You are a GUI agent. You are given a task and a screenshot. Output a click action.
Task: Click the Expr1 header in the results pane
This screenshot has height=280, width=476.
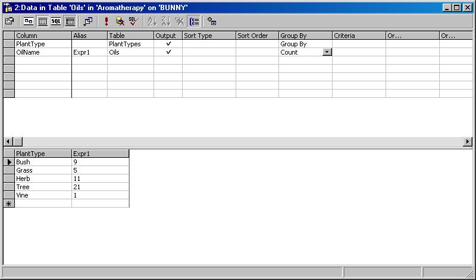(101, 154)
